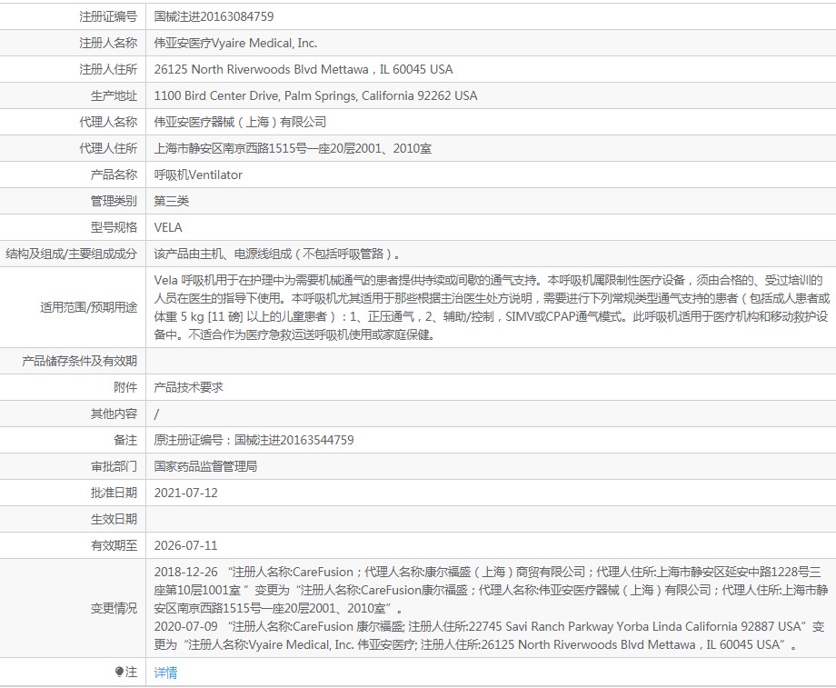This screenshot has width=836, height=688.
Task: Click the 结构及组成/主要组成成分 label
Action: 71,254
